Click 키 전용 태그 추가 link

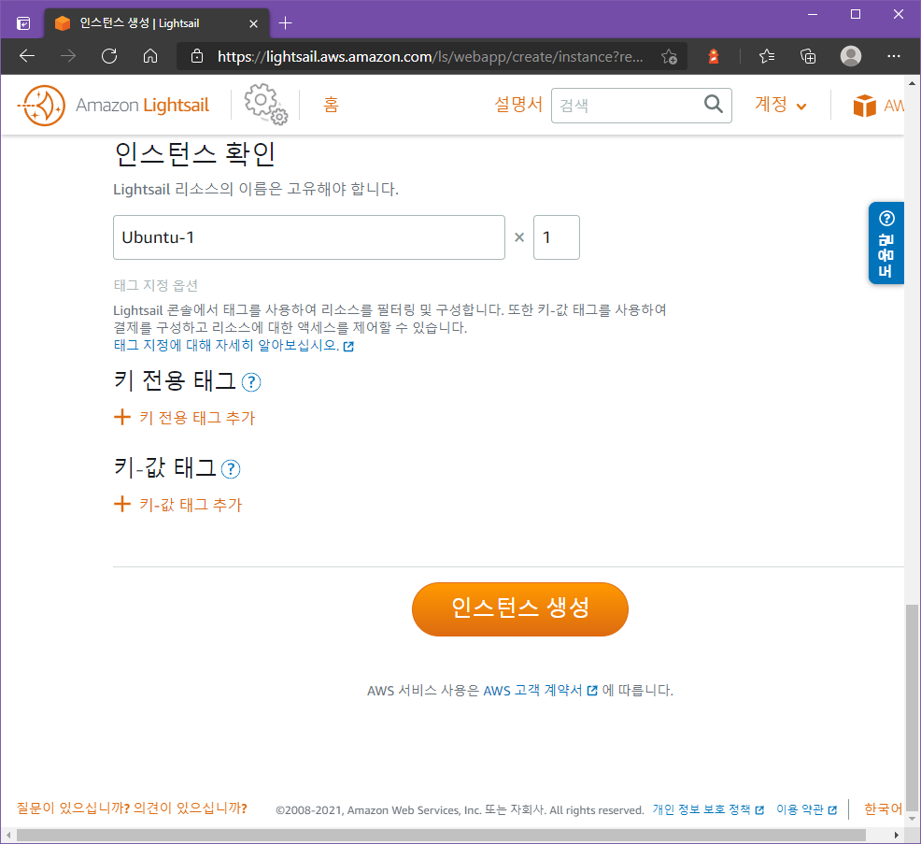197,418
